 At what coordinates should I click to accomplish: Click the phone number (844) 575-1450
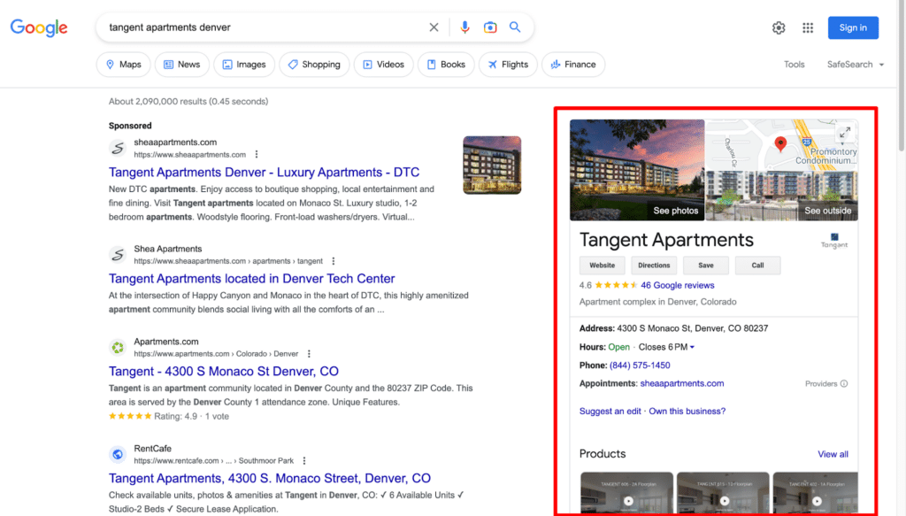[x=640, y=366]
